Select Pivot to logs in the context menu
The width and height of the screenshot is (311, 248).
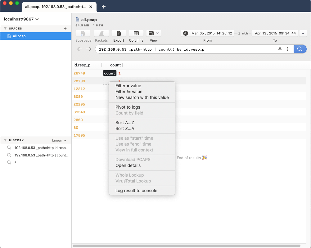pyautogui.click(x=127, y=107)
